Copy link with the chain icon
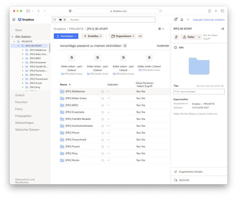Image resolution: width=237 pixels, height=197 pixels. point(176,37)
